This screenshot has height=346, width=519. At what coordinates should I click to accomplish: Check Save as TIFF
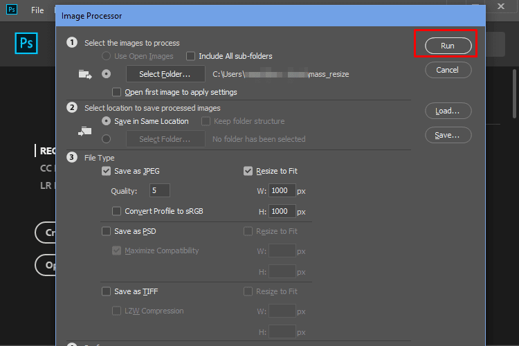(106, 291)
